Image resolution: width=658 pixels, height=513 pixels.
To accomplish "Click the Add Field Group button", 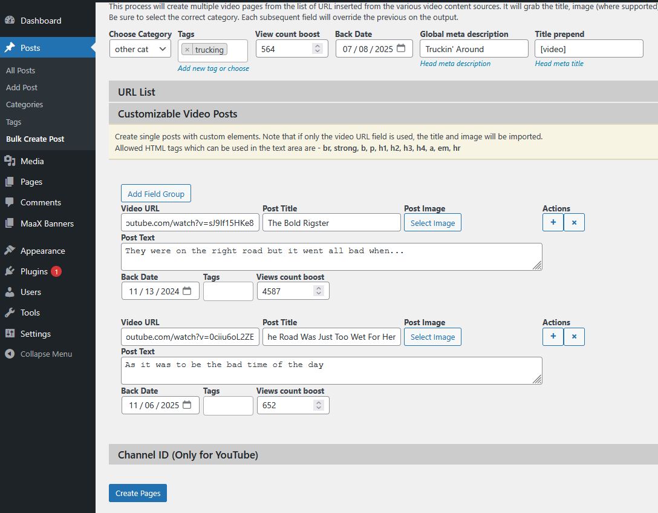I will point(156,194).
